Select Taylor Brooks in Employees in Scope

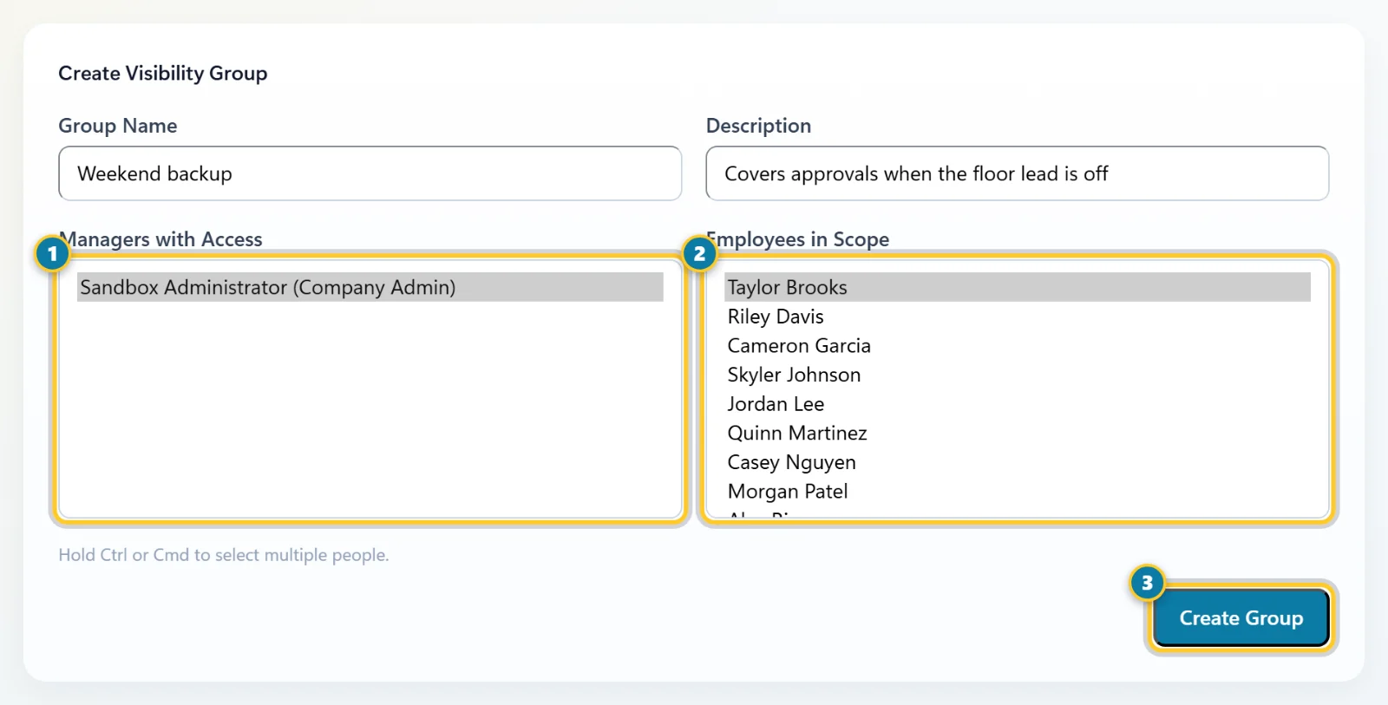(1018, 287)
